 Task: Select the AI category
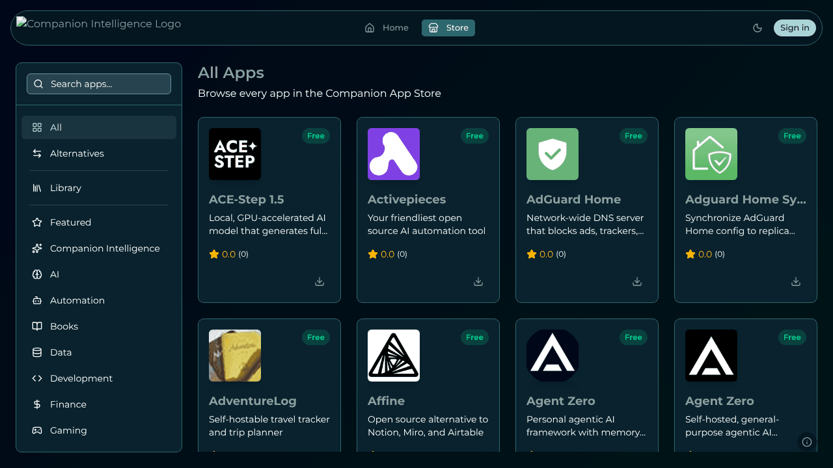(x=99, y=274)
